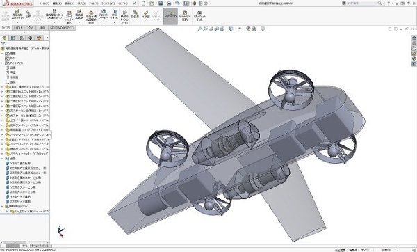Select the Zoom to Fit magnifier icon

pos(199,29)
